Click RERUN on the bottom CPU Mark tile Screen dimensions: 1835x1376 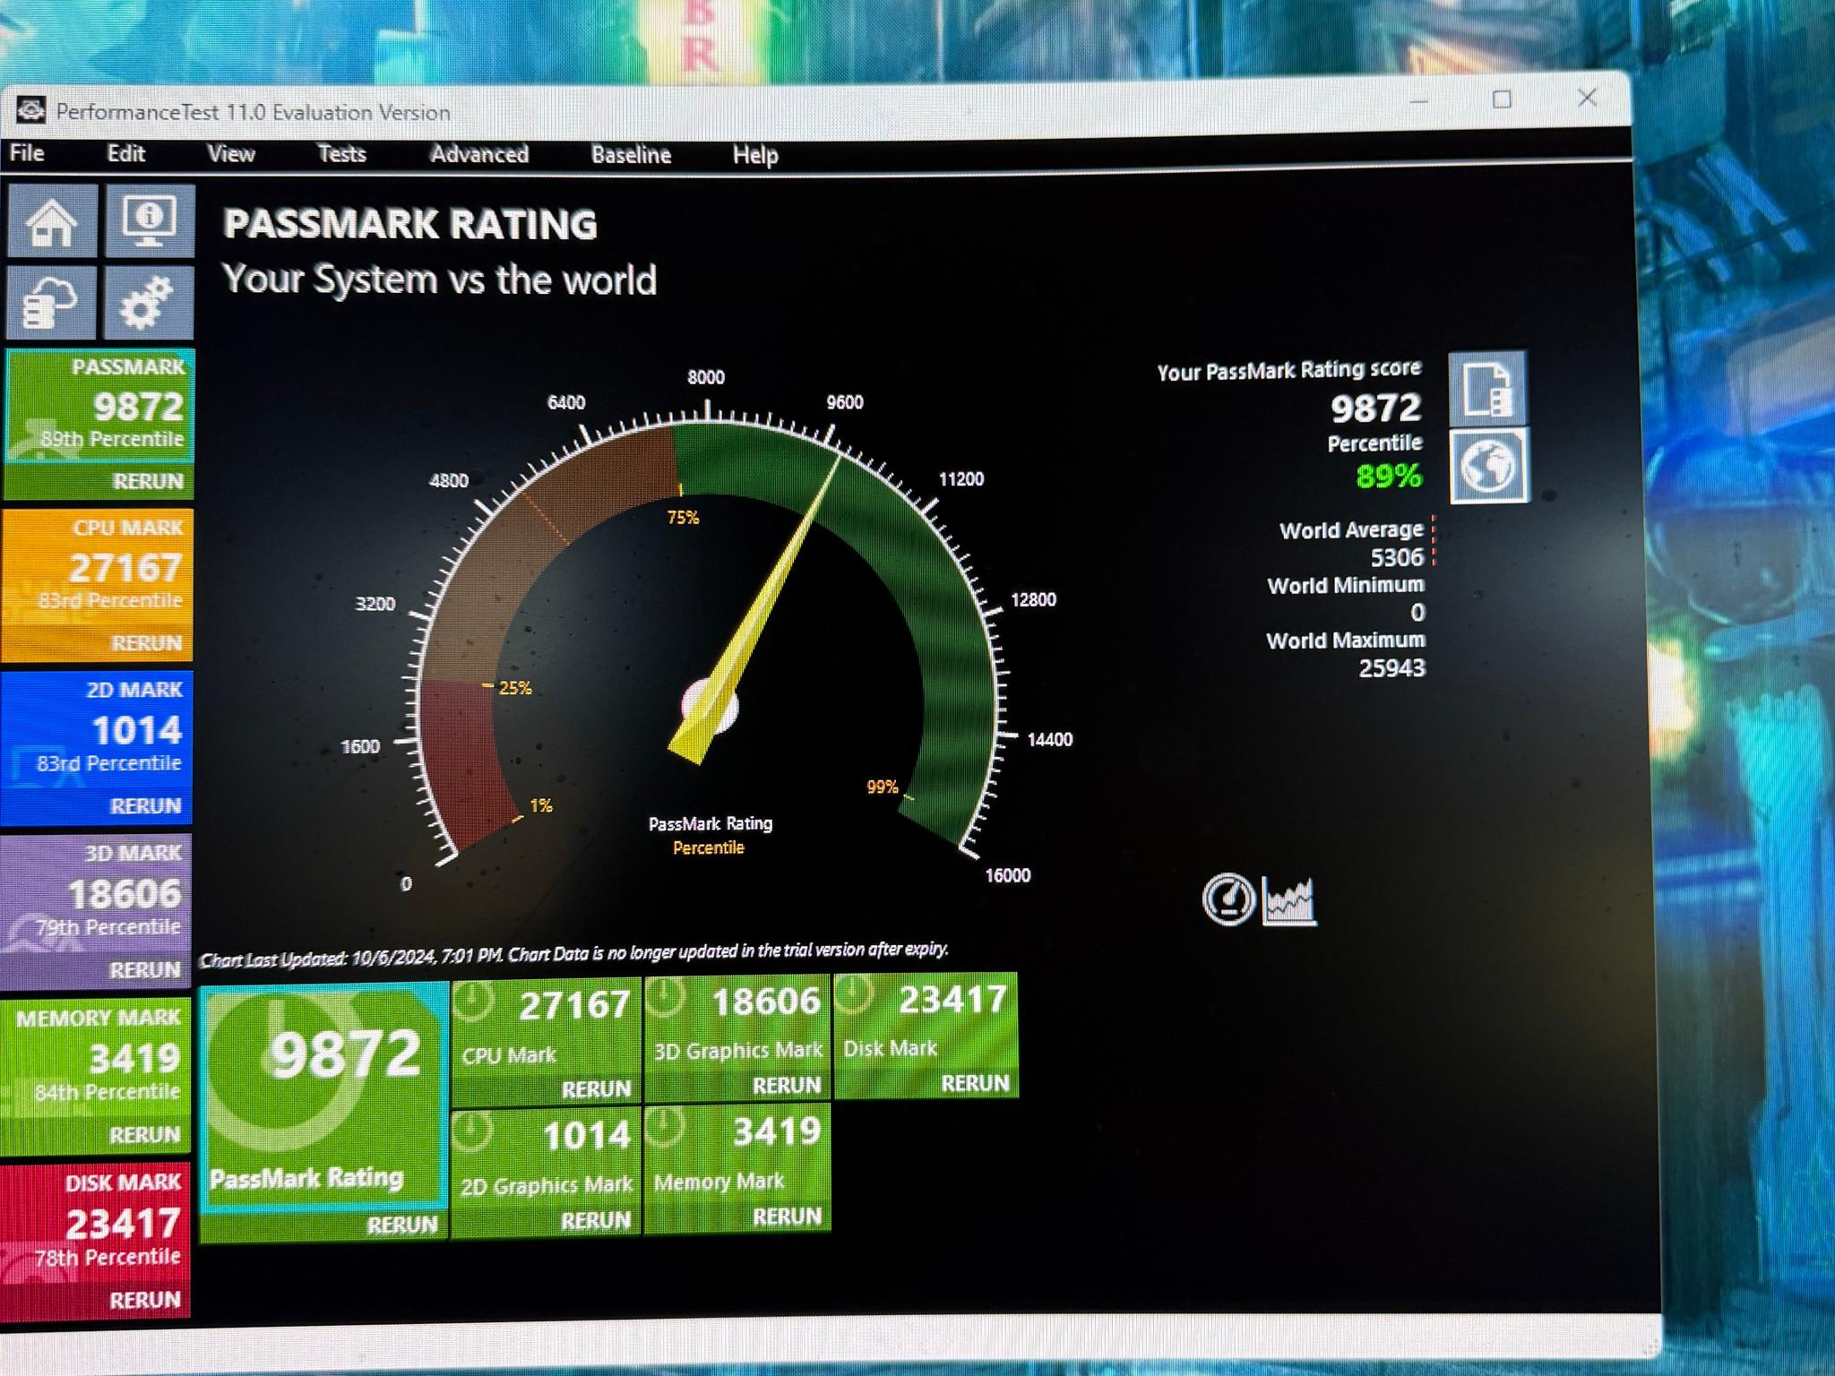596,1089
